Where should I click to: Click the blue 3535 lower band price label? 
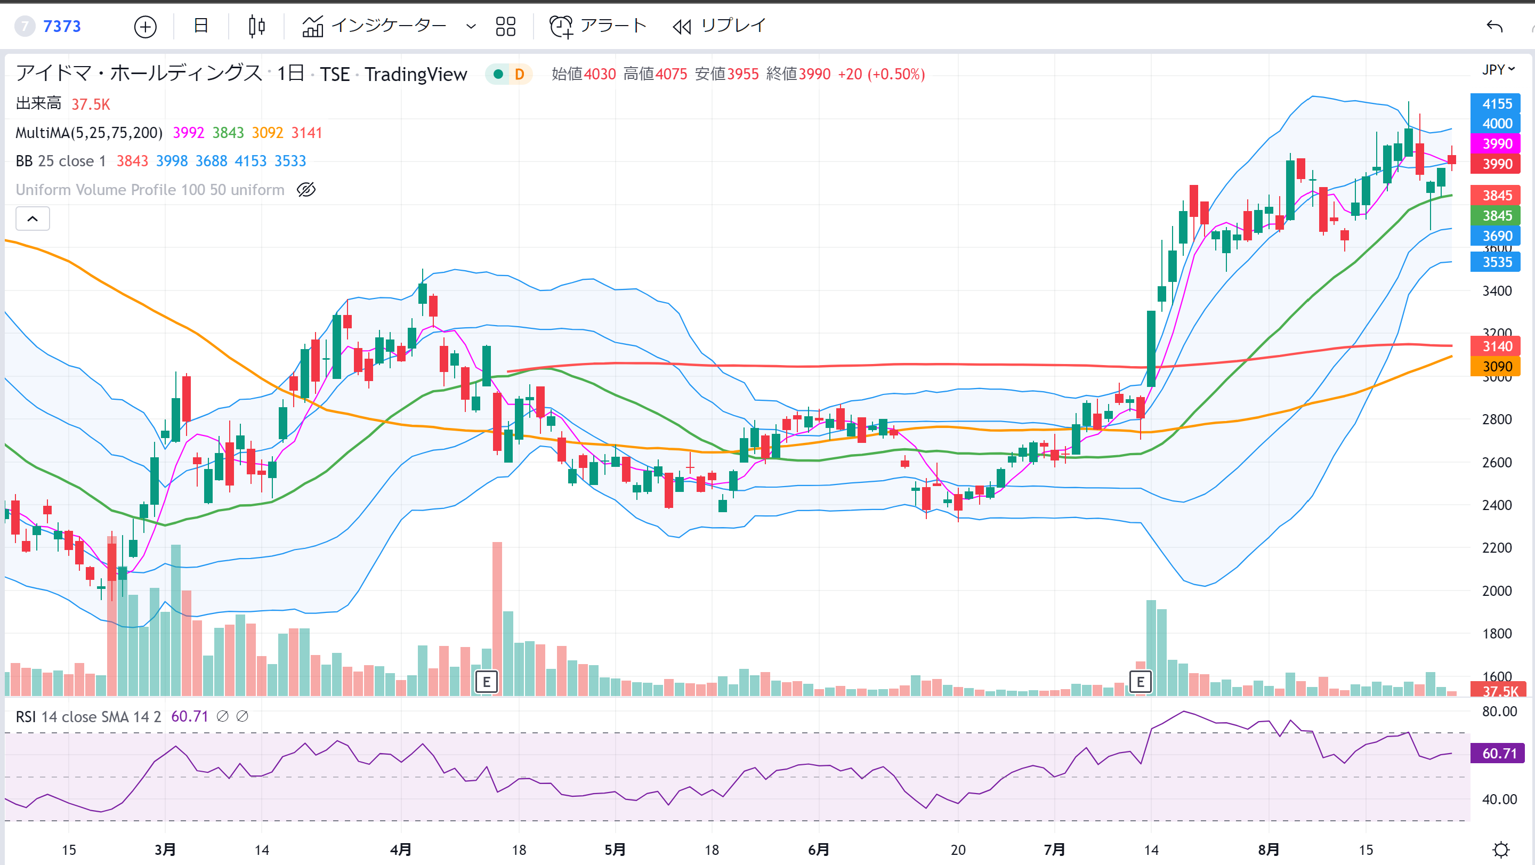(1496, 262)
